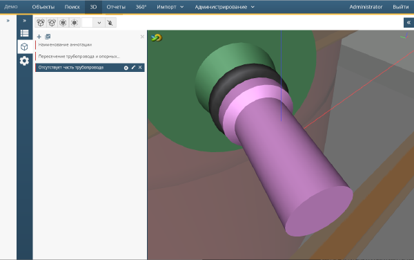Switch to the Отчеты tab
The width and height of the screenshot is (414, 260).
(116, 7)
